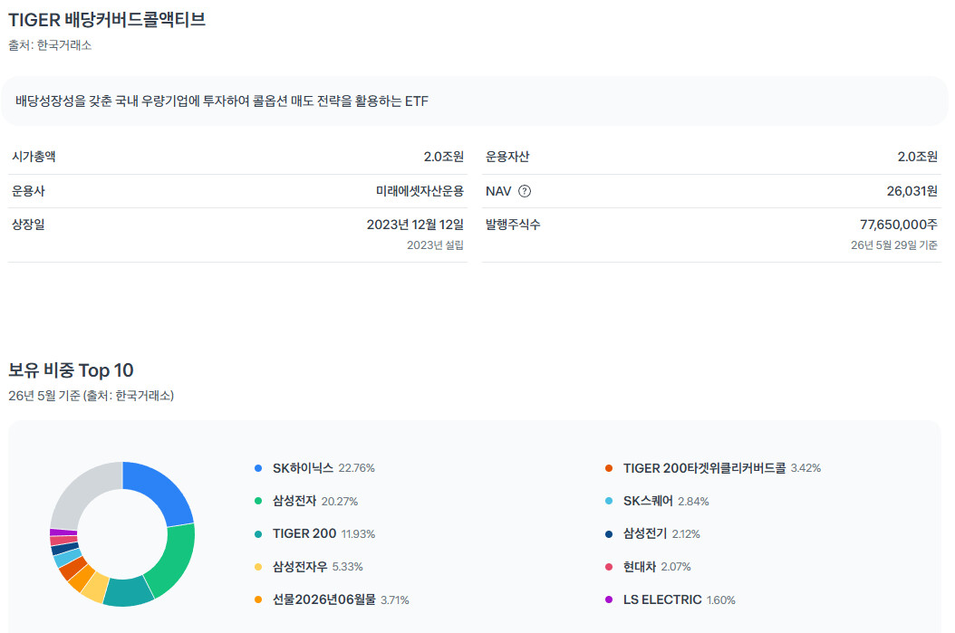Open 삼성전자 holding entry
The height and width of the screenshot is (633, 955).
[294, 501]
